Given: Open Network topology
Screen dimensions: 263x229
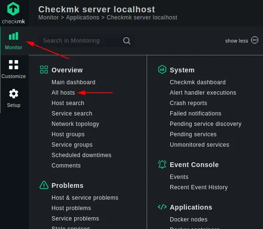Looking at the screenshot, I should [75, 124].
